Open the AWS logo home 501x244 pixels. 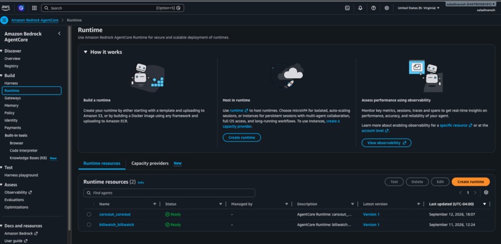pyautogui.click(x=6, y=8)
